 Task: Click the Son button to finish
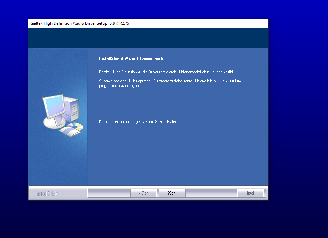pos(172,193)
